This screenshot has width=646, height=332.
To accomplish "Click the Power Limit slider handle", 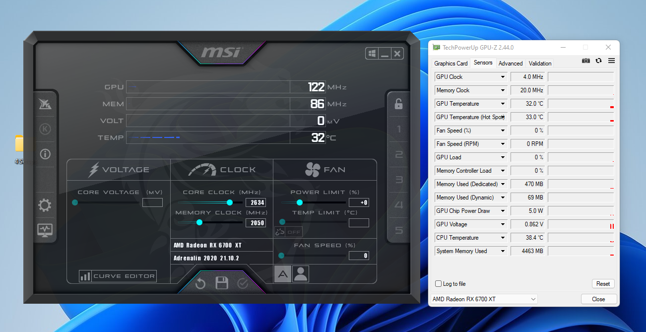I will tap(299, 202).
